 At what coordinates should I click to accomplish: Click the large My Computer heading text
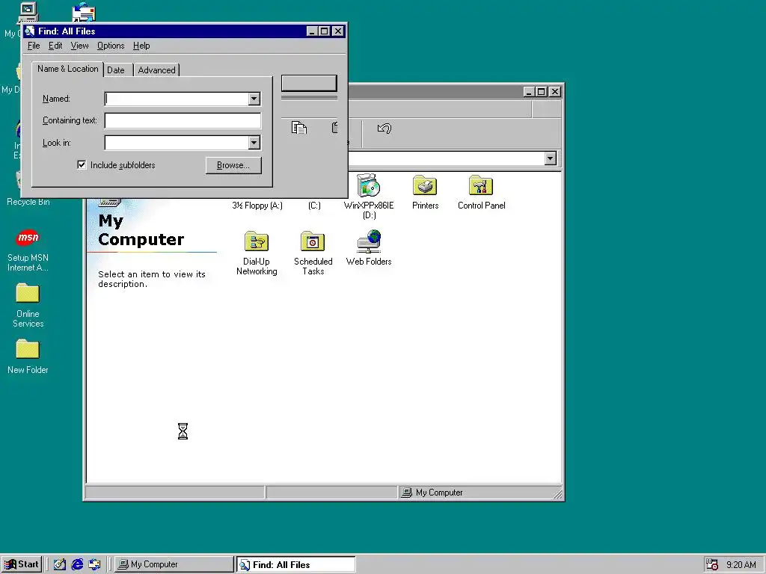point(141,230)
